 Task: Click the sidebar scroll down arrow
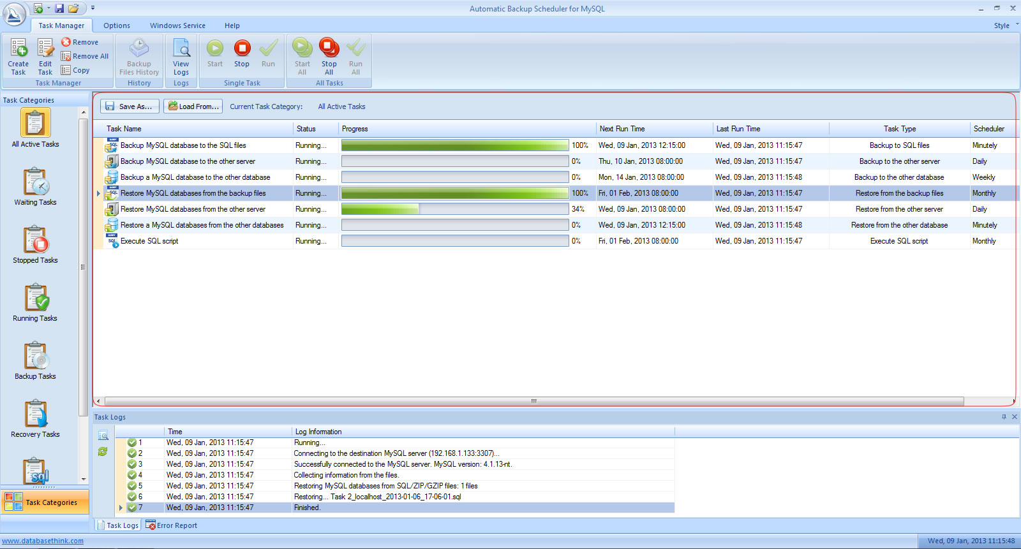point(84,479)
